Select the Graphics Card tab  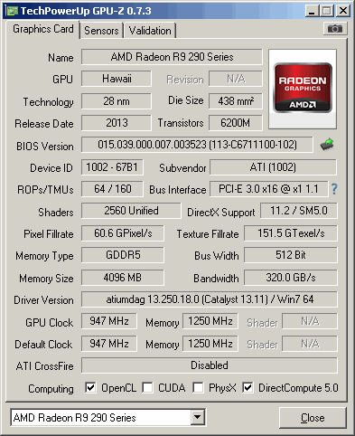[x=42, y=29]
